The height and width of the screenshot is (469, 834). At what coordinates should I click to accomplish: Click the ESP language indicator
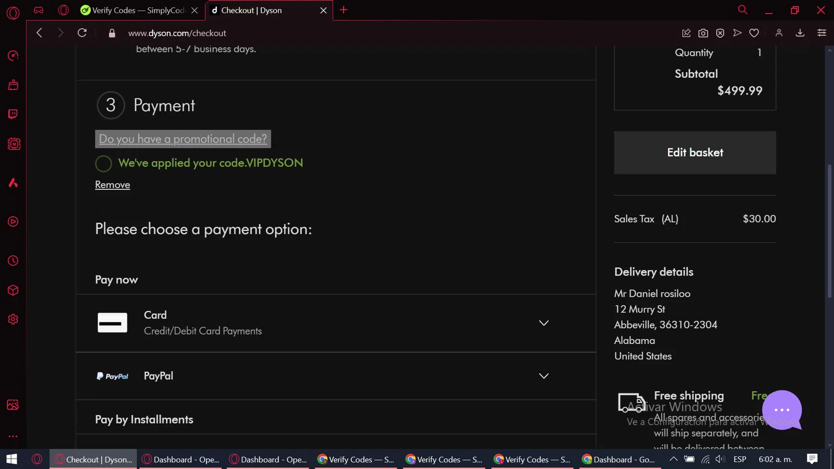pos(739,459)
